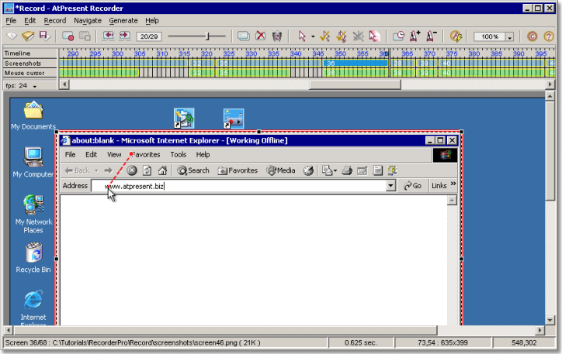Viewport: 562px width, 354px height.
Task: Click Refresh icon in recorded Internet Explorer toolbar
Action: (147, 170)
